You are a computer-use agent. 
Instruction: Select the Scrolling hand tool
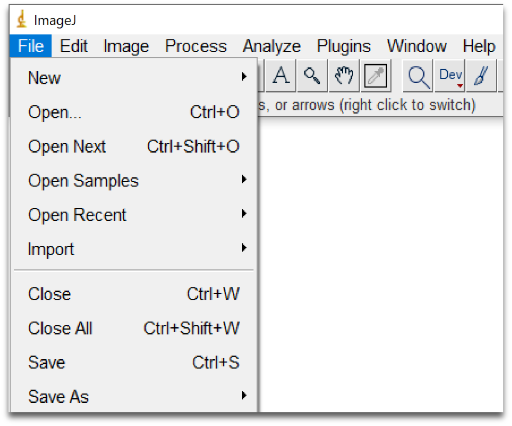coord(344,76)
